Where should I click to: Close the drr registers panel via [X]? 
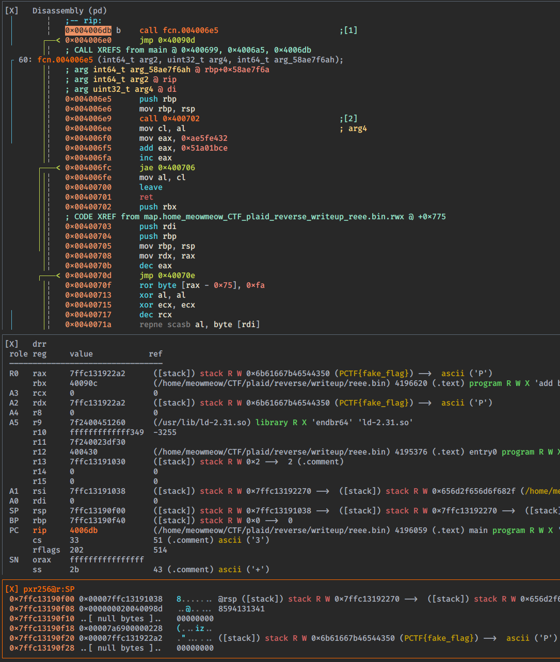click(x=11, y=344)
